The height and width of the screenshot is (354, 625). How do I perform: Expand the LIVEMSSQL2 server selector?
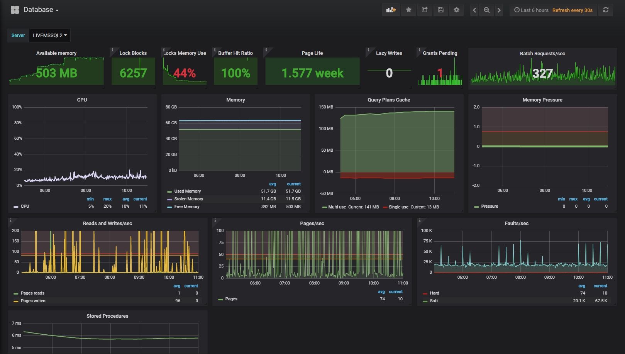coord(49,36)
